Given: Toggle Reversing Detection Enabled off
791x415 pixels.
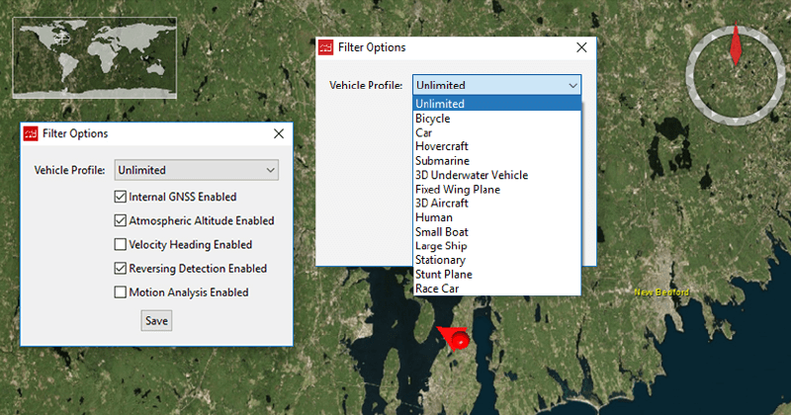Looking at the screenshot, I should pos(121,268).
